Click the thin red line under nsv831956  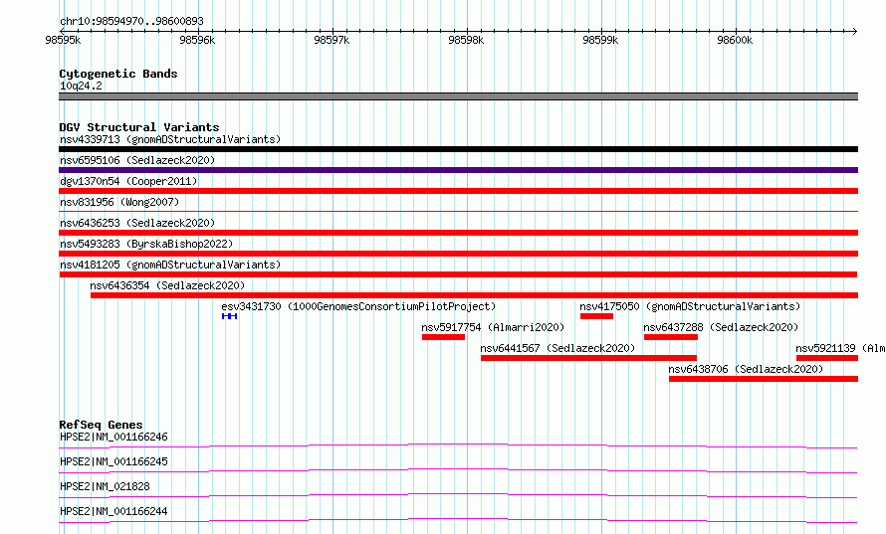tap(458, 211)
